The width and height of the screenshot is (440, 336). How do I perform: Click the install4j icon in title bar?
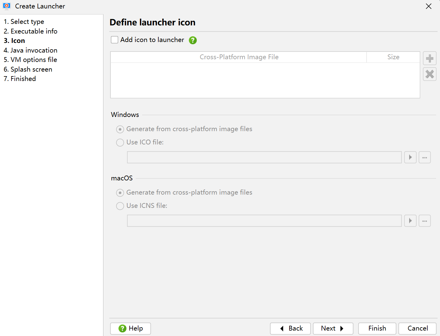[x=7, y=6]
